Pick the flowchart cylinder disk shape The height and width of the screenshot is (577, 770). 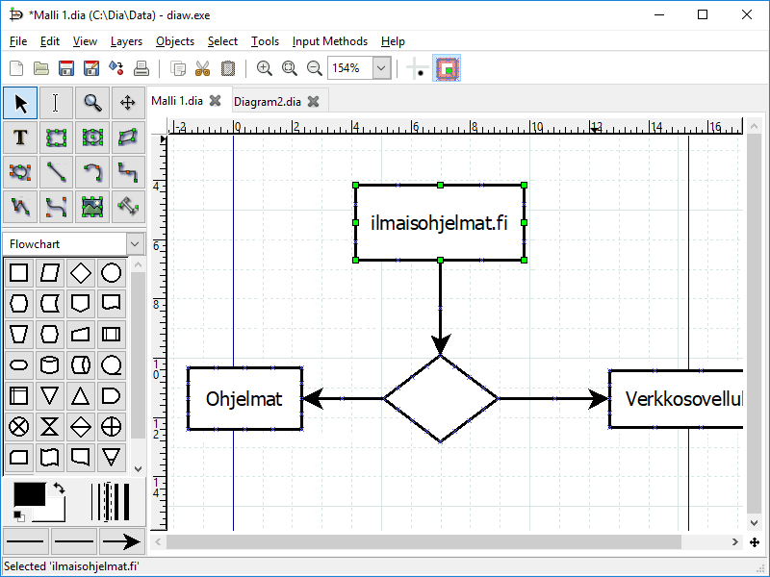pyautogui.click(x=50, y=365)
